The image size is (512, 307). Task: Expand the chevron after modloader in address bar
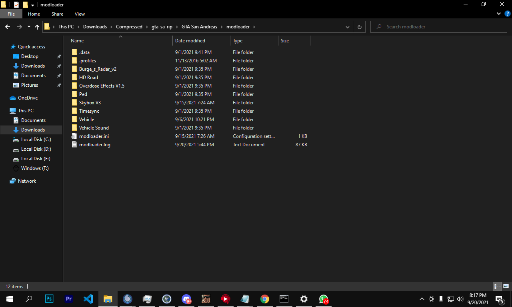pyautogui.click(x=254, y=27)
